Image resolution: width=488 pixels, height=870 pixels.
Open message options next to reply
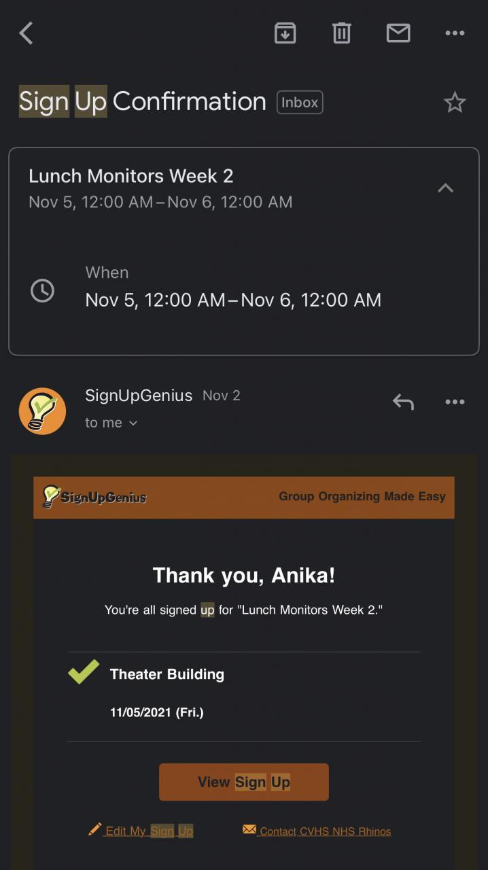click(455, 402)
